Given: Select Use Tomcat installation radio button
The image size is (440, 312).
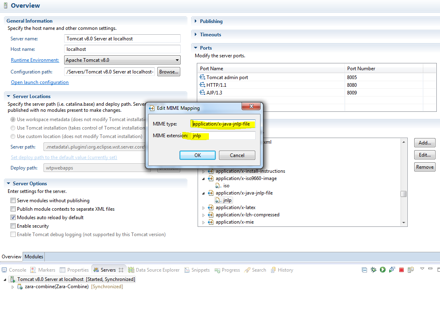Looking at the screenshot, I should (x=13, y=128).
